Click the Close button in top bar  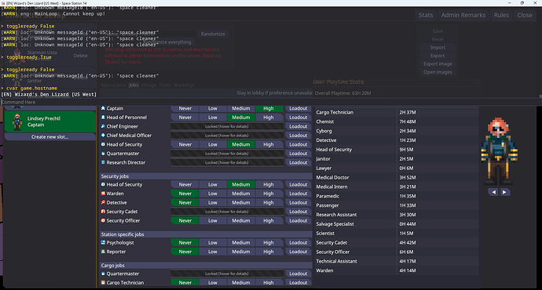pos(525,15)
